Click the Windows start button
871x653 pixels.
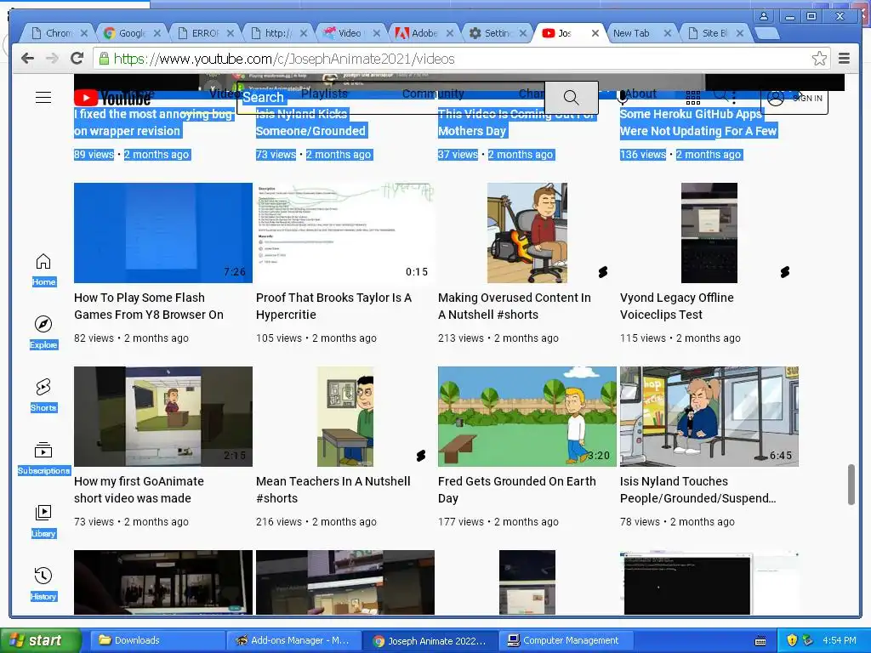coord(41,640)
